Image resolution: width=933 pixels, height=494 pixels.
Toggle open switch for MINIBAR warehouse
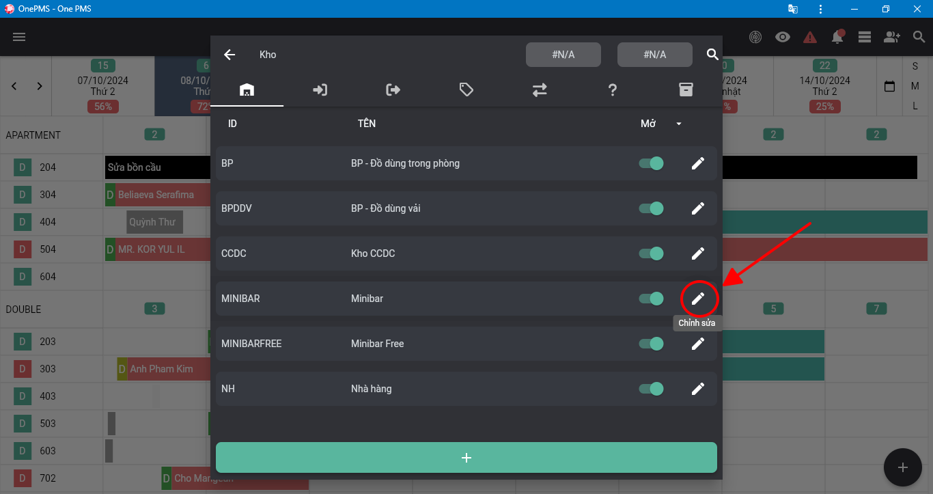(651, 299)
